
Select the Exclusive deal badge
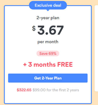(x=48, y=5)
